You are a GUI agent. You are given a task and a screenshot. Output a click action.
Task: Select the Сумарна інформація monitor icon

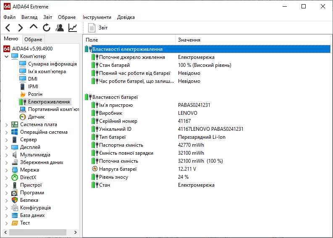[x=23, y=64]
